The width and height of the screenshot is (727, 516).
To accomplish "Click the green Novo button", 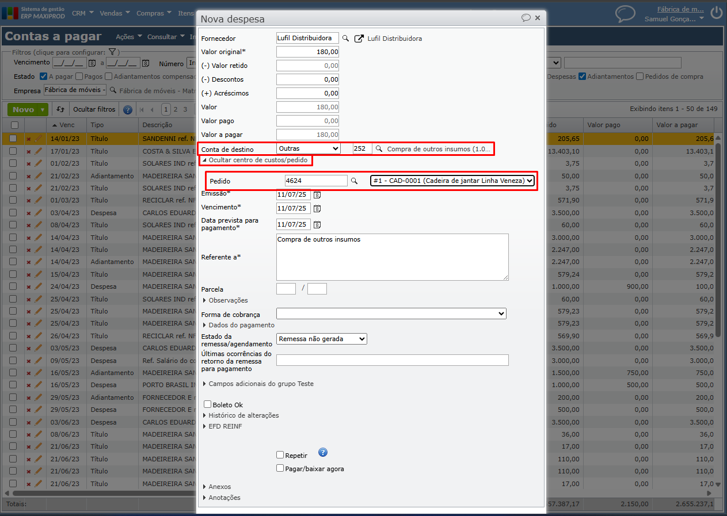I will coord(23,109).
